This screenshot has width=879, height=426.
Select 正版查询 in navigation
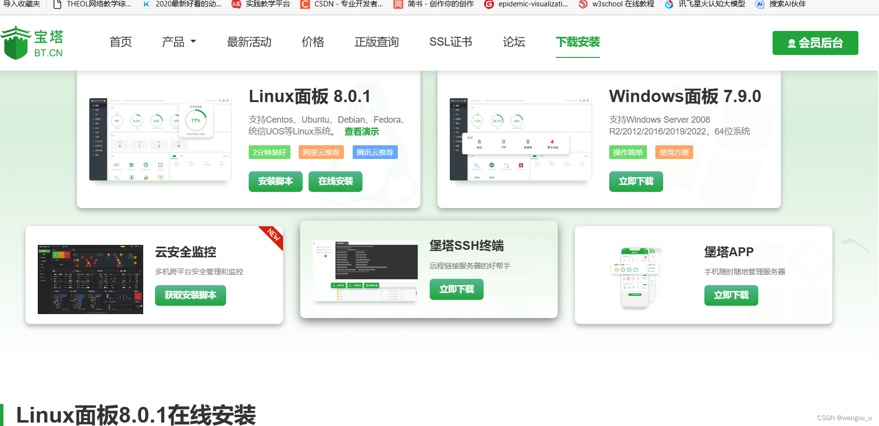pyautogui.click(x=377, y=42)
